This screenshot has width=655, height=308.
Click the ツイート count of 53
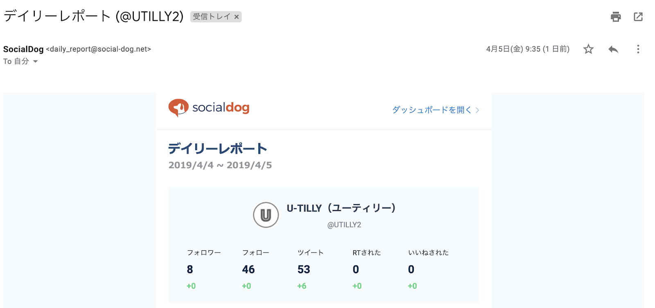[x=303, y=269]
